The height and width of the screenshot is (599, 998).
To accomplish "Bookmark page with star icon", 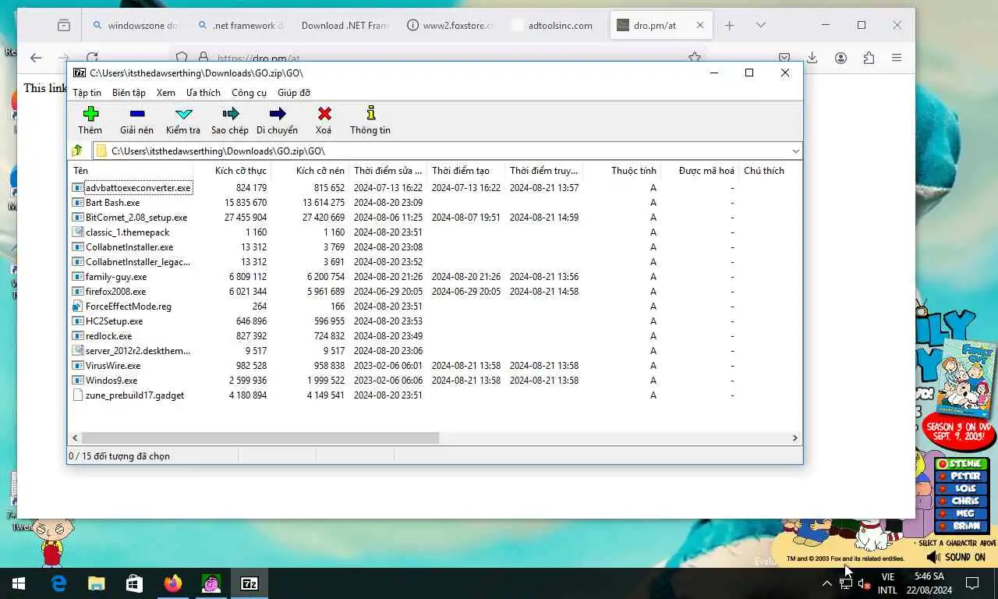I will tap(694, 58).
